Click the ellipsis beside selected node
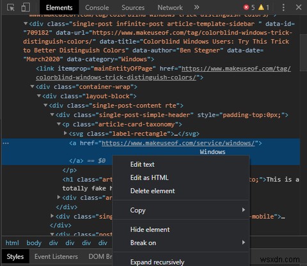 pos(6,143)
